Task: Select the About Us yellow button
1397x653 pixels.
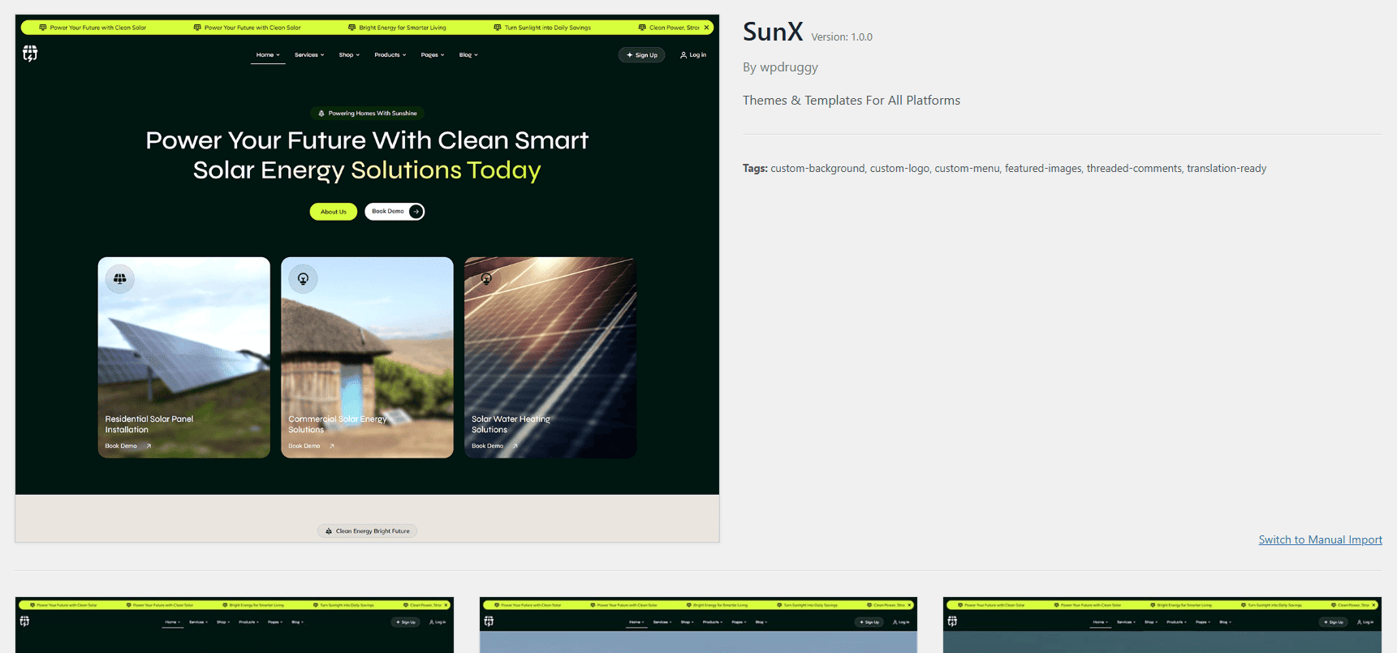Action: pyautogui.click(x=333, y=212)
